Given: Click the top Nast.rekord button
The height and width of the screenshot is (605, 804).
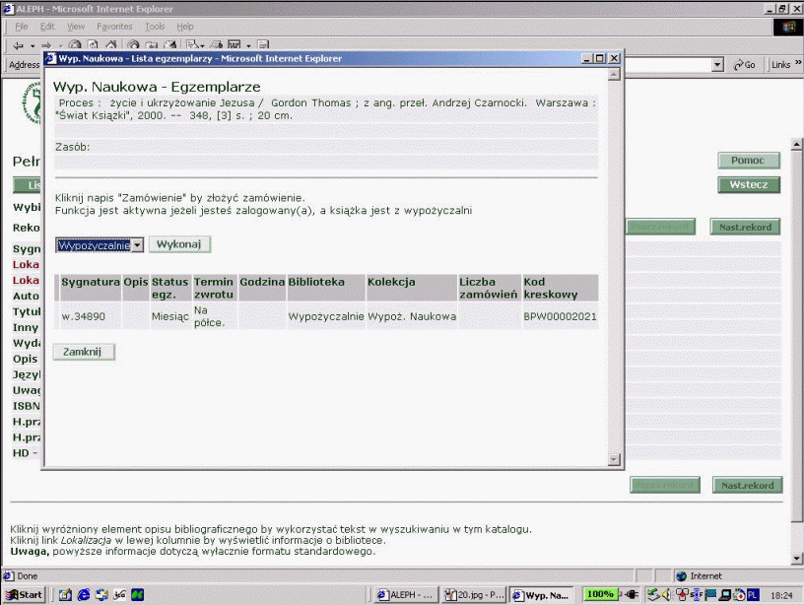Looking at the screenshot, I should (746, 228).
